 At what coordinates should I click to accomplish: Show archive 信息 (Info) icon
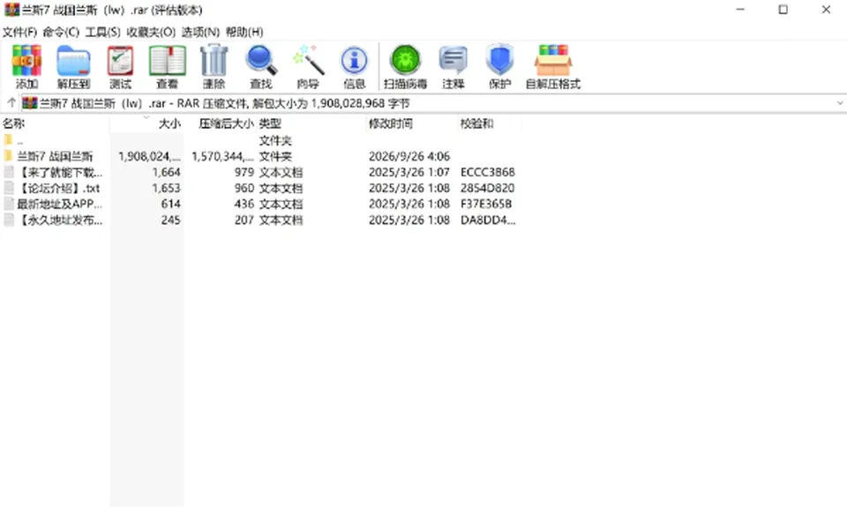click(x=355, y=67)
